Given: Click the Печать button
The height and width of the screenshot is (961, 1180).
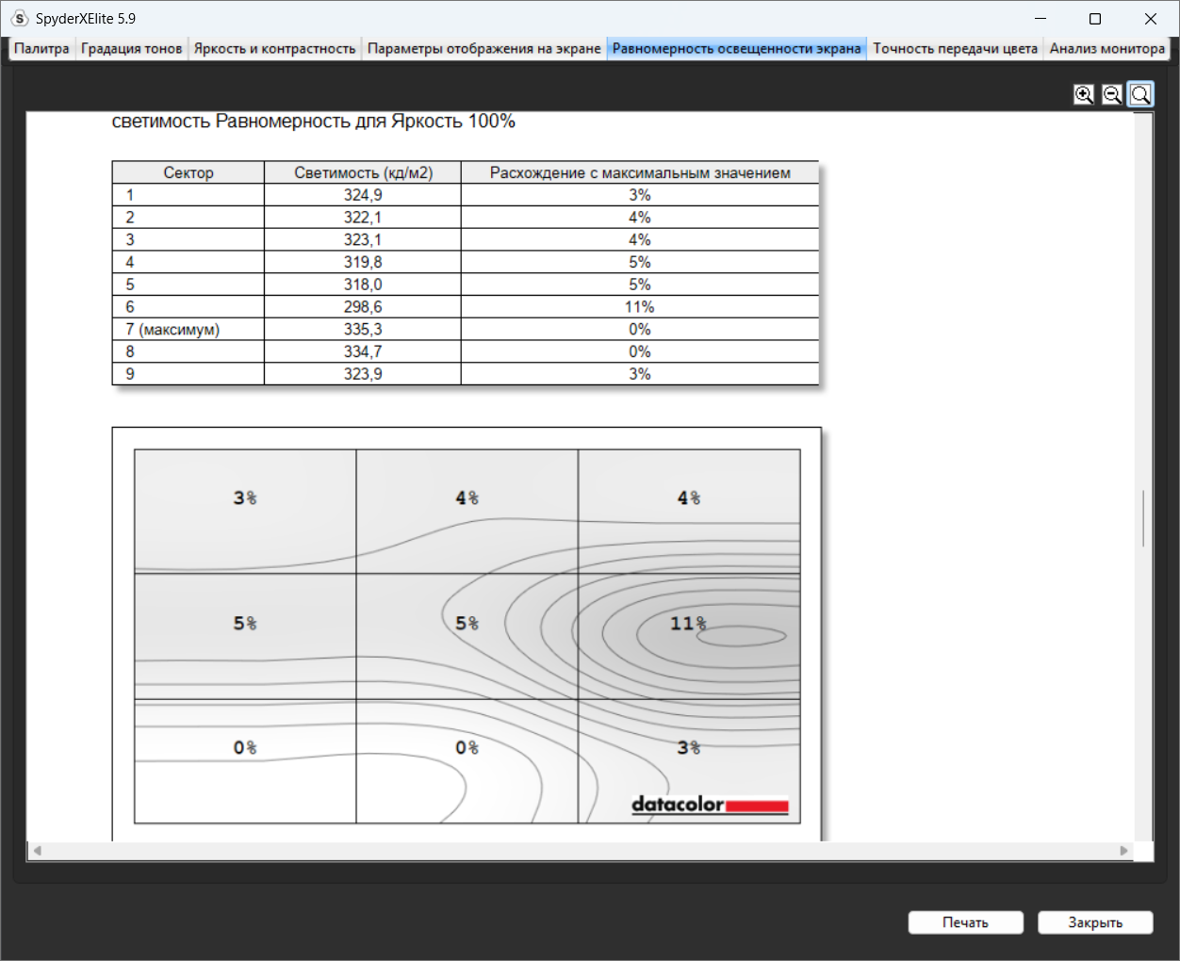Looking at the screenshot, I should click(965, 922).
